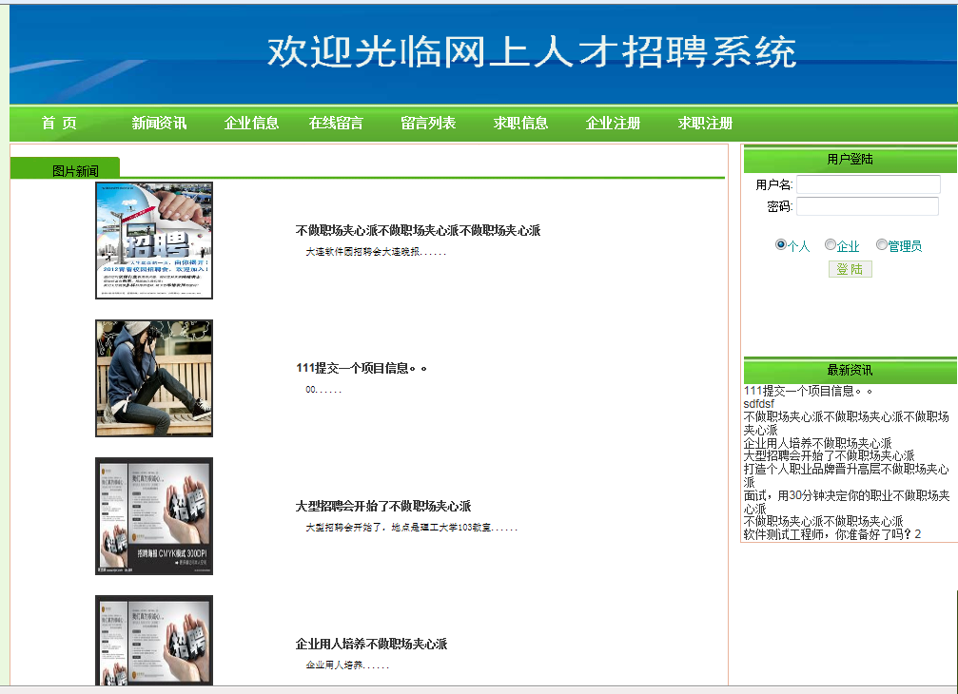The width and height of the screenshot is (958, 694).
Task: Select the 企业 login type radio
Action: [831, 245]
